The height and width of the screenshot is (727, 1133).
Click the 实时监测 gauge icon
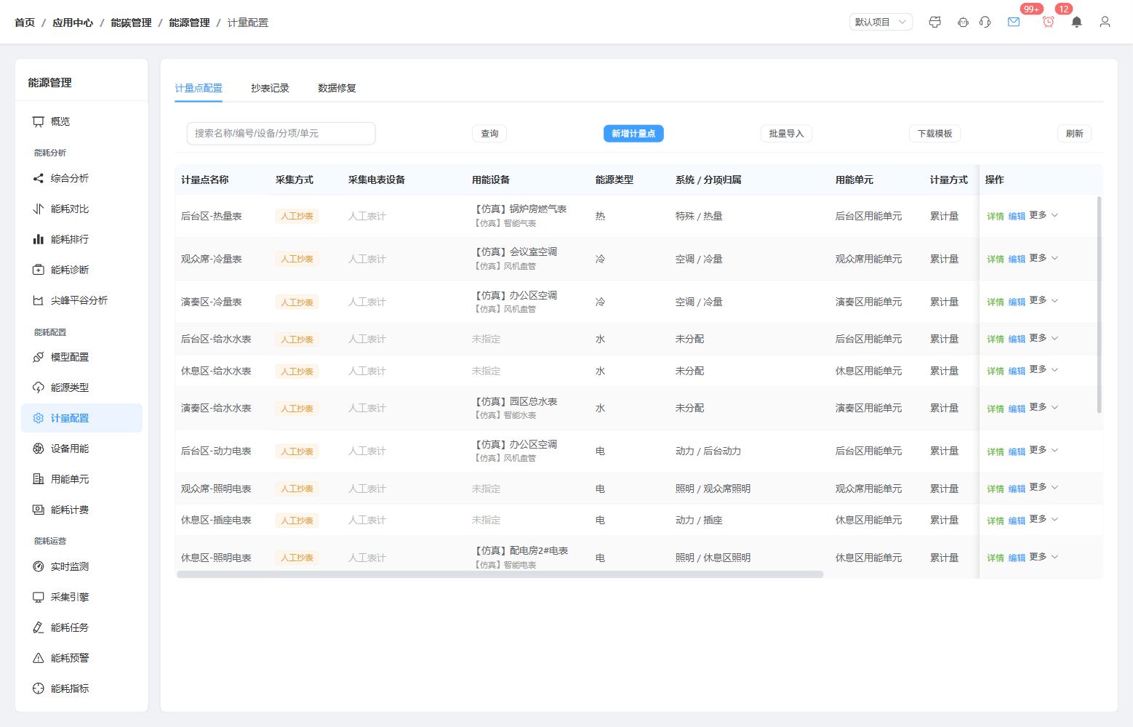pyautogui.click(x=39, y=566)
